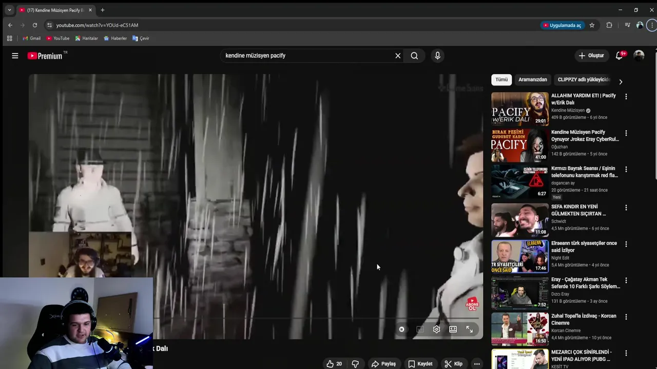Open the YouTube guide hamburger menu

15,56
